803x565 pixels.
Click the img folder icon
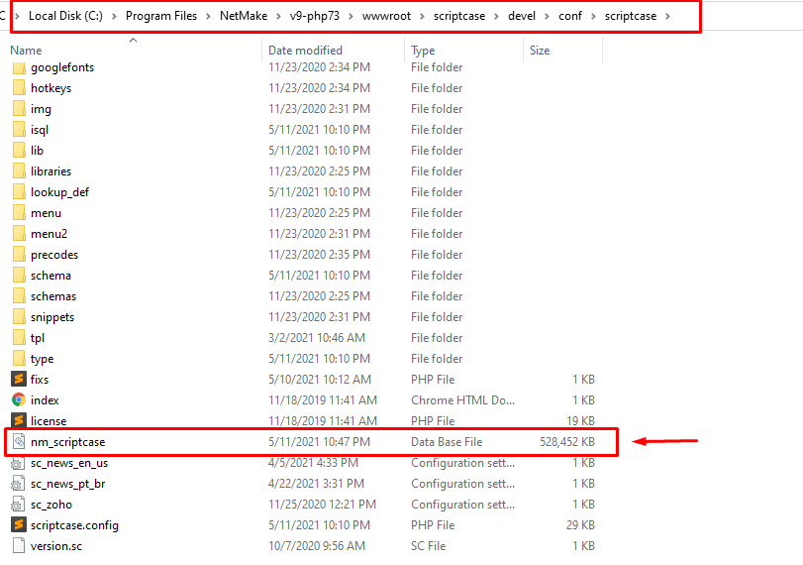coord(19,109)
